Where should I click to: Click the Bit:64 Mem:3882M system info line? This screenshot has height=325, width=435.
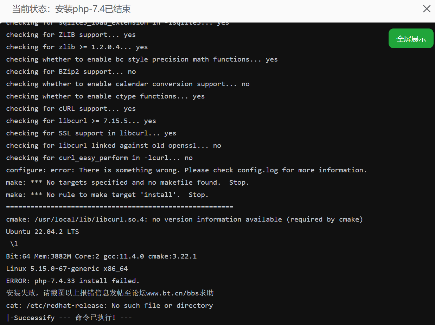(x=101, y=256)
